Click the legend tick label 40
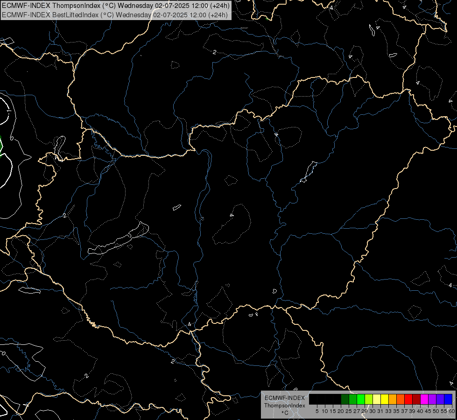Image resolution: width=457 pixels, height=420 pixels. pyautogui.click(x=420, y=411)
